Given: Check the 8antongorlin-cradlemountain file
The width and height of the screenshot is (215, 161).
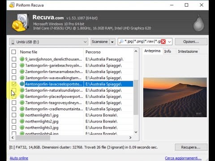Looking at the screenshot, I should click(x=14, y=109).
